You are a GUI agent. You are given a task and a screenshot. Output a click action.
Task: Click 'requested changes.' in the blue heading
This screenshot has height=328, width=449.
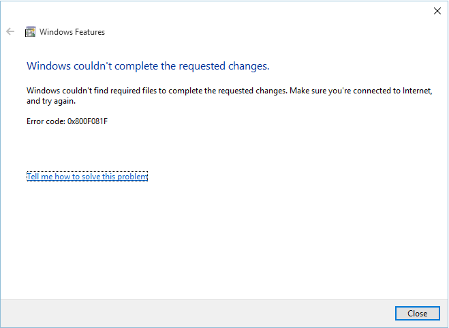(x=224, y=66)
